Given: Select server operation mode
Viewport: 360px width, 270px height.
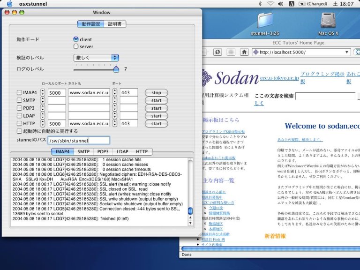Looking at the screenshot, I should [76, 46].
